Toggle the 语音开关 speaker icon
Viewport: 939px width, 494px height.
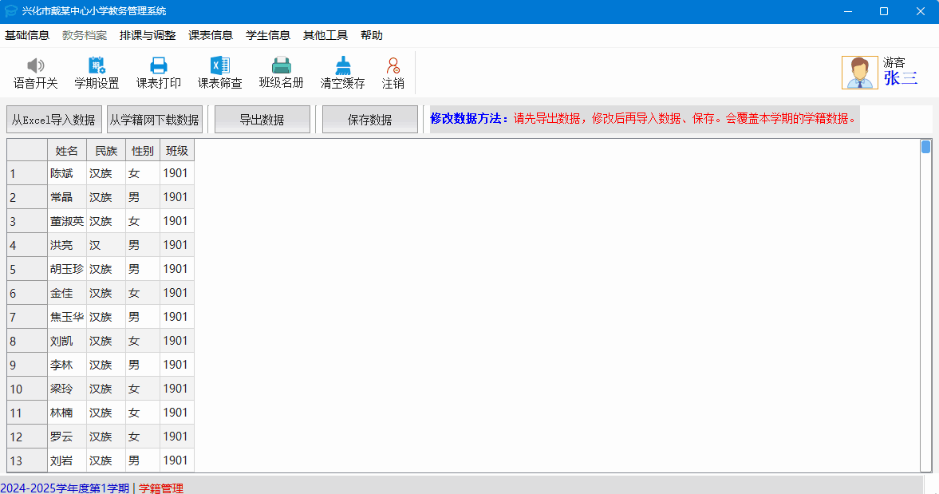coord(35,66)
